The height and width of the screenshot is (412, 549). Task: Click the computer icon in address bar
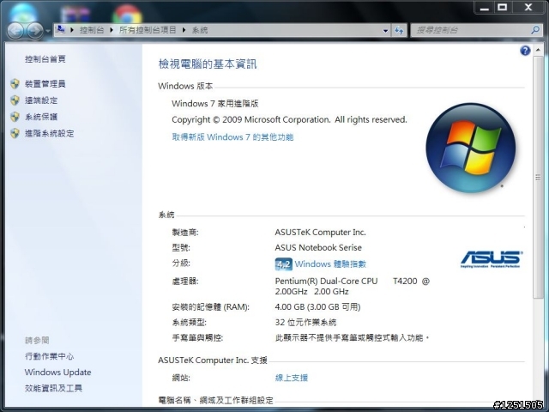click(x=61, y=29)
